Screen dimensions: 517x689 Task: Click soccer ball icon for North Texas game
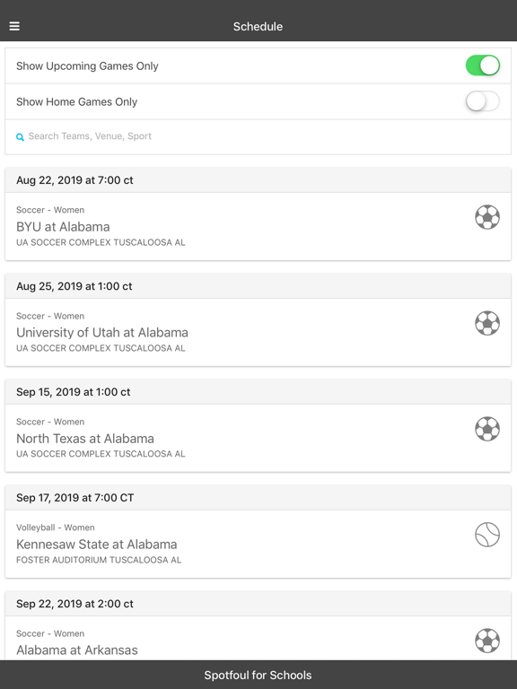(487, 429)
